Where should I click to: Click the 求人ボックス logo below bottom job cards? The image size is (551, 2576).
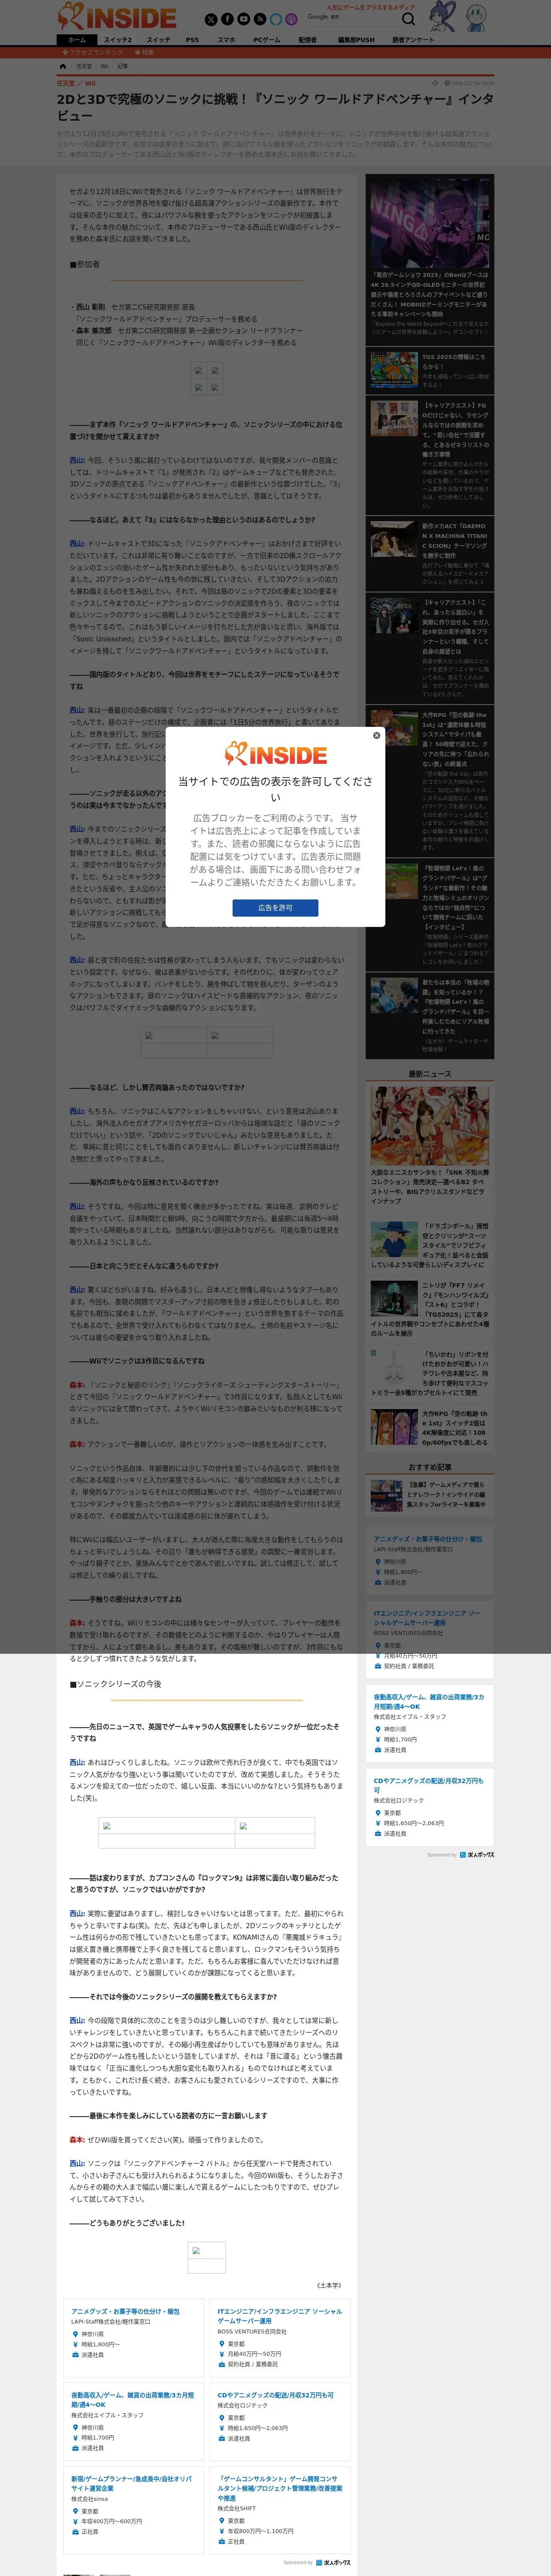coord(334,2563)
